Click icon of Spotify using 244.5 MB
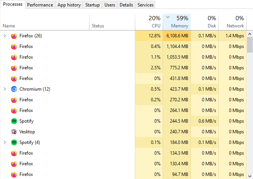This screenshot has width=253, height=179. [x=14, y=121]
